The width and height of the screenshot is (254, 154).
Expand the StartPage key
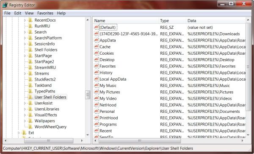pos(25,56)
